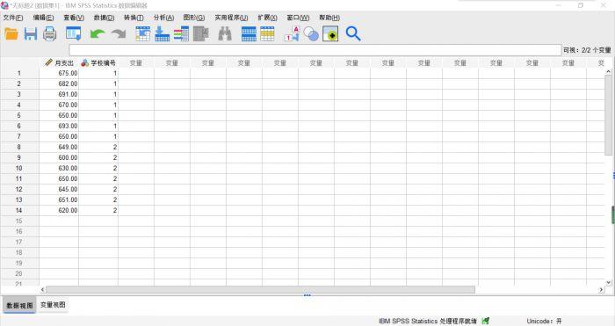Select the 学校编号 column header
Image resolution: width=615 pixels, height=326 pixels.
coord(98,62)
